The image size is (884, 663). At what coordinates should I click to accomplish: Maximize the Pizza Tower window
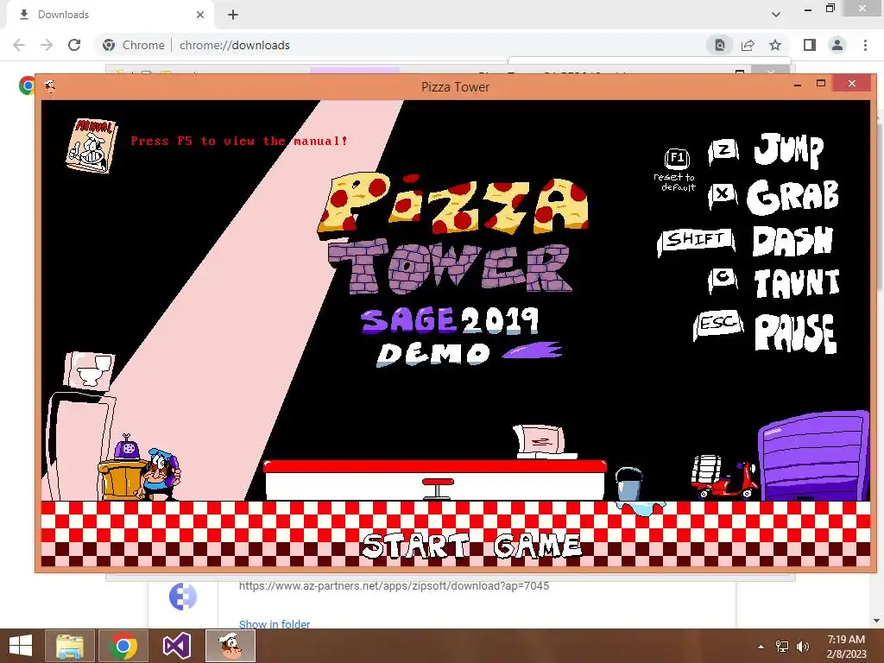(x=821, y=84)
